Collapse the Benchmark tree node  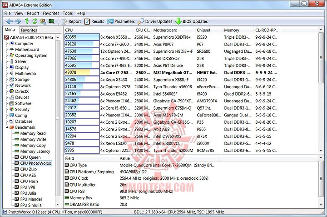[x=7, y=127]
